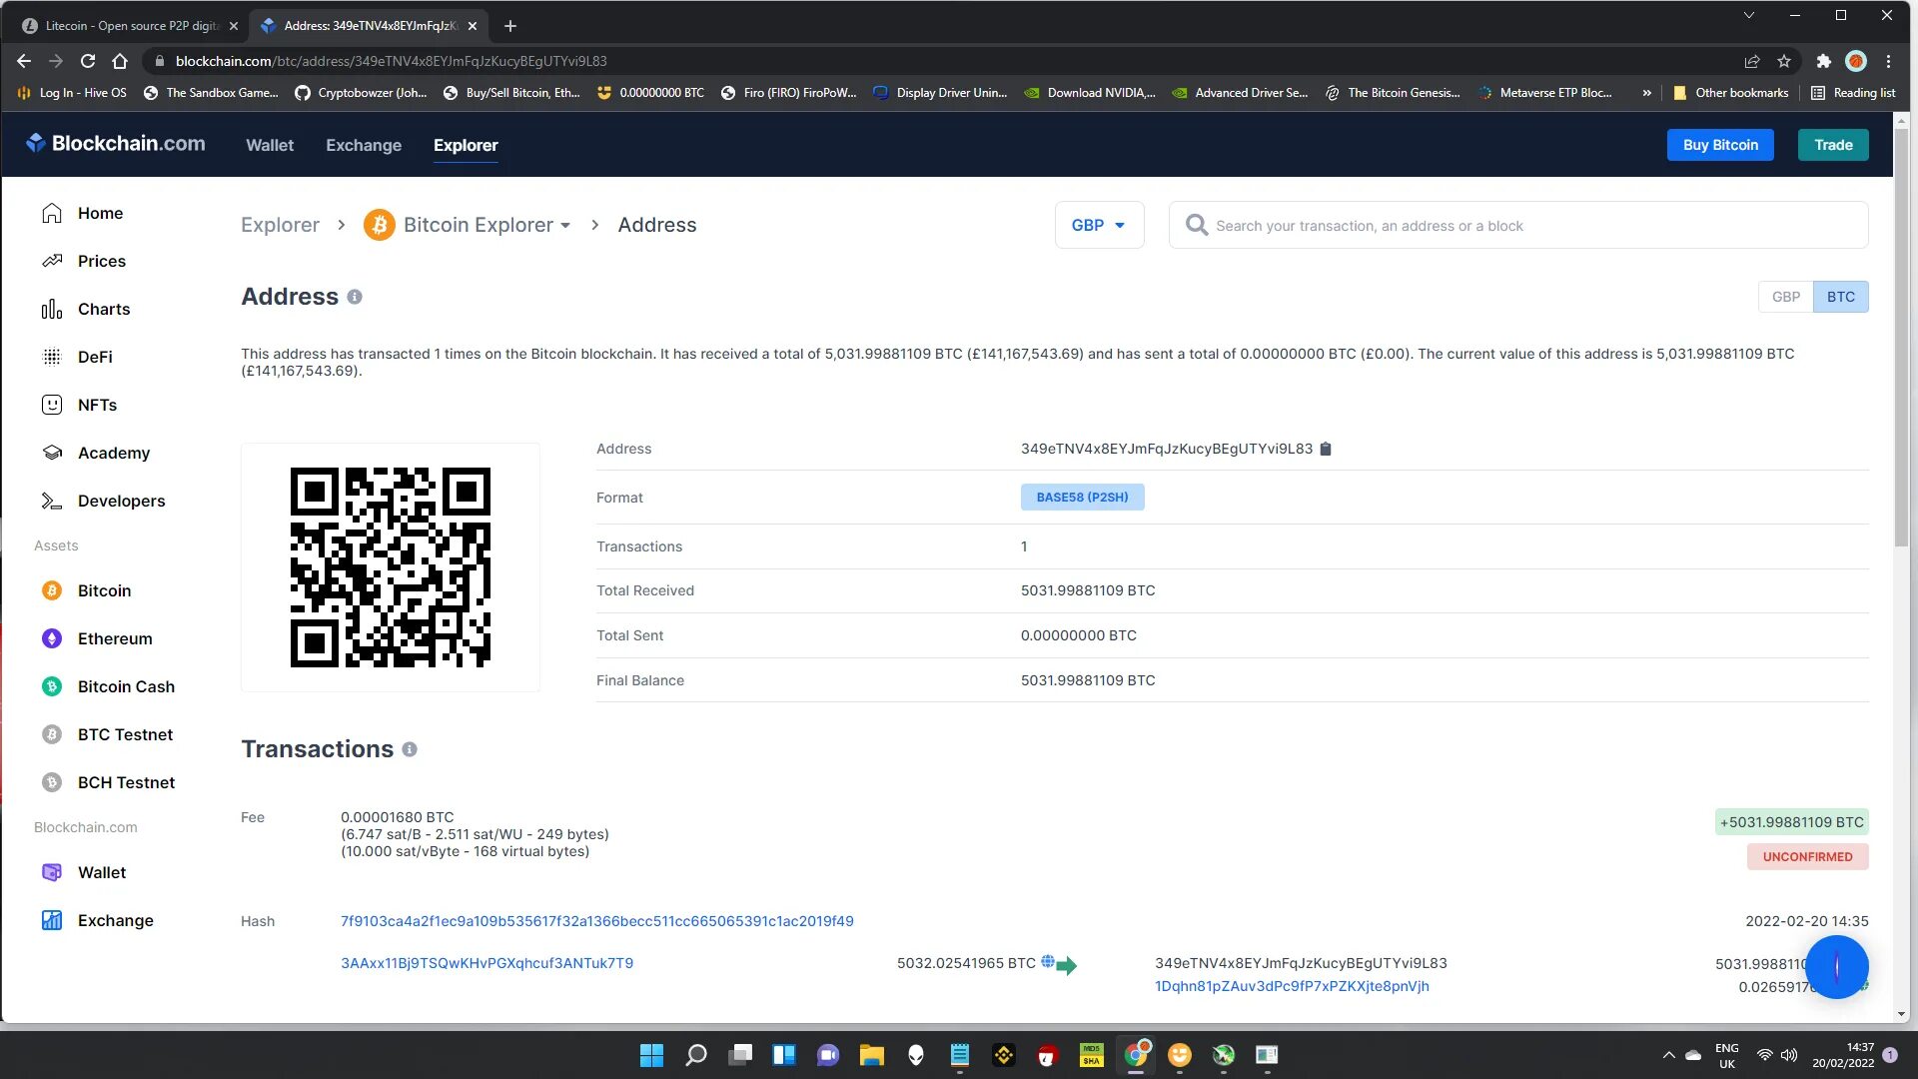Expand the Bitcoin Explorer dropdown
The height and width of the screenshot is (1079, 1918).
[x=565, y=226]
